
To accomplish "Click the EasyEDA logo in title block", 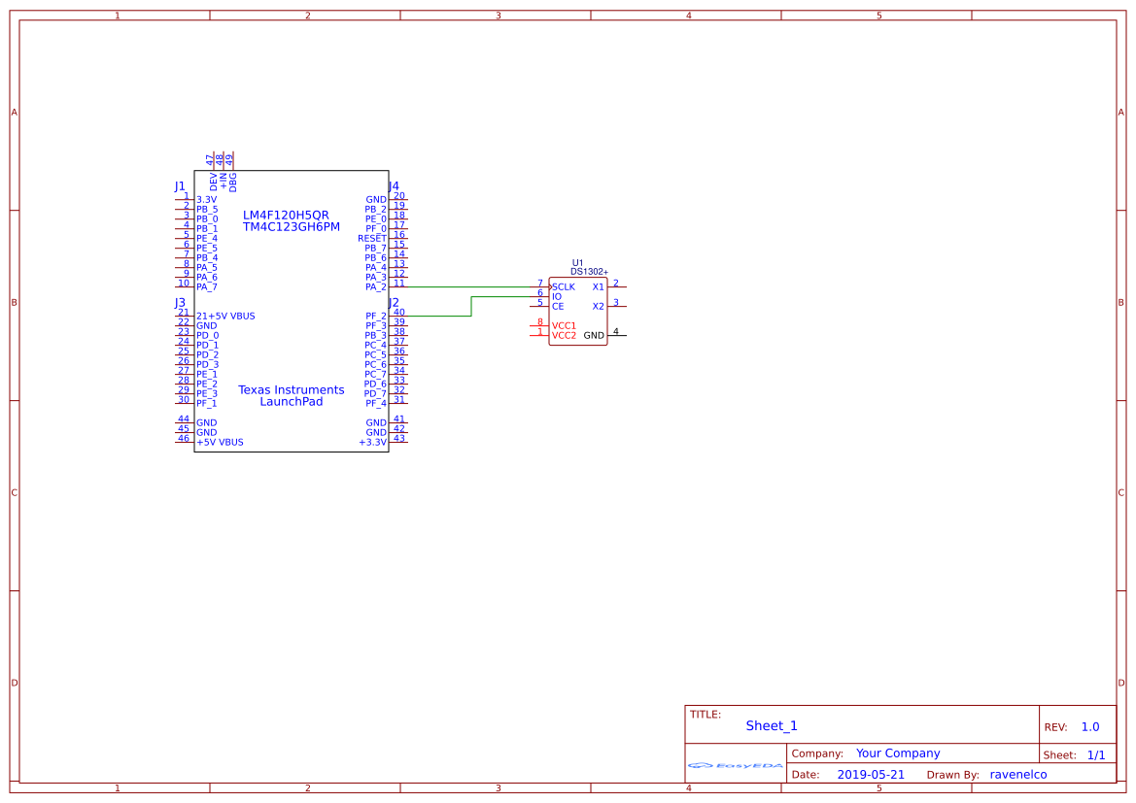I will [x=735, y=765].
